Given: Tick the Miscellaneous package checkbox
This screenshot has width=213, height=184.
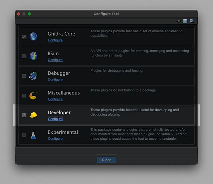Looking at the screenshot, I should point(24,95).
